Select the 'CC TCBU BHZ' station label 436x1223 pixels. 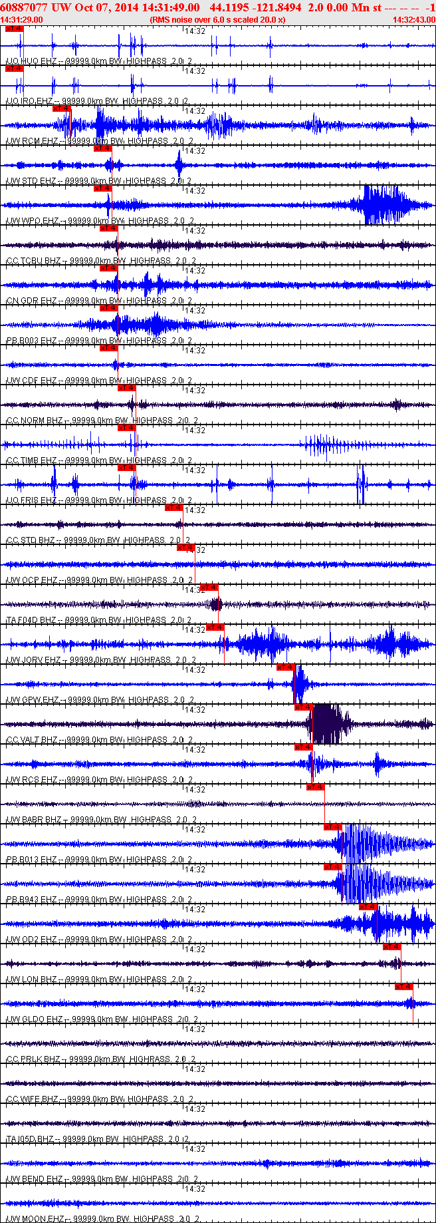click(x=34, y=261)
